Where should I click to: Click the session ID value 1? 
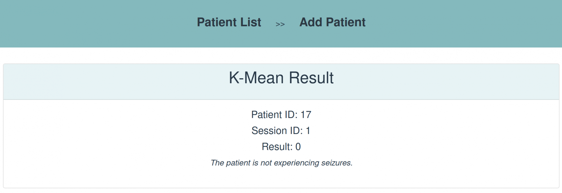[x=308, y=131]
